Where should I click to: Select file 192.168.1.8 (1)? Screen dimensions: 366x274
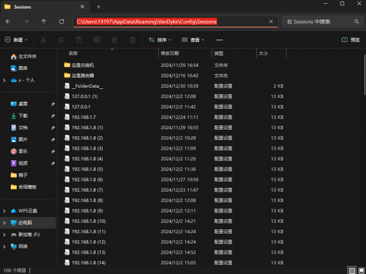click(87, 128)
